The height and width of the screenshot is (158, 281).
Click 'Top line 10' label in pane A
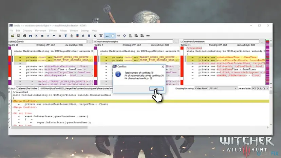[x=13, y=45]
